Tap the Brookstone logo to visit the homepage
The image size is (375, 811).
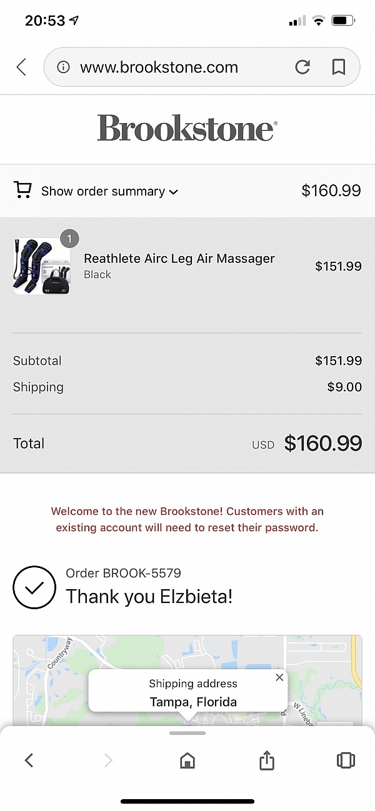187,129
